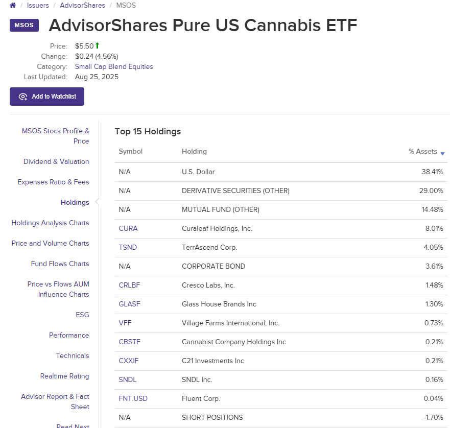
Task: Click the home icon in breadcrumb
Action: (x=13, y=6)
